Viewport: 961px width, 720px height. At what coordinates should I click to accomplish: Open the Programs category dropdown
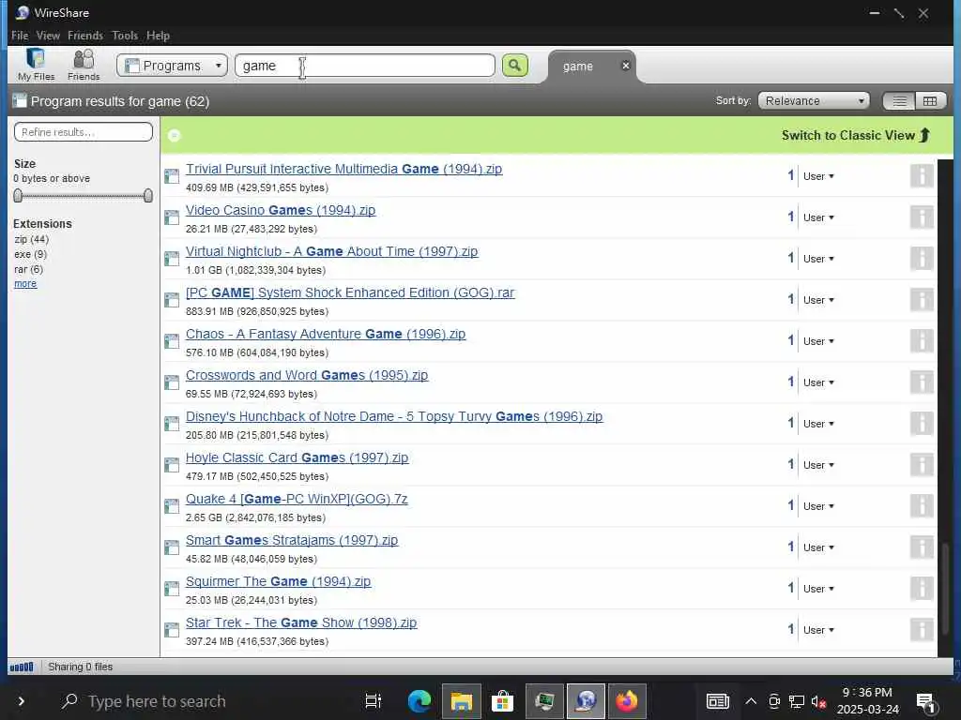pos(173,66)
